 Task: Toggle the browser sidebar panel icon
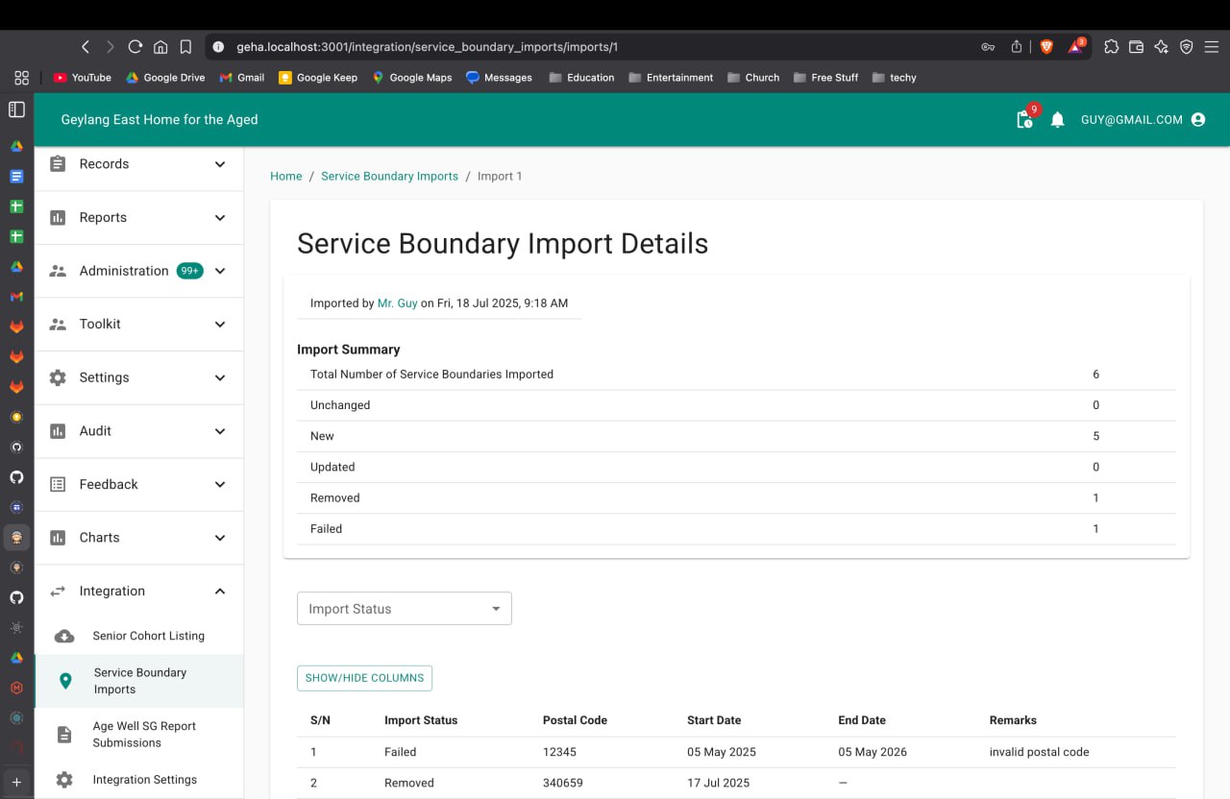[16, 109]
